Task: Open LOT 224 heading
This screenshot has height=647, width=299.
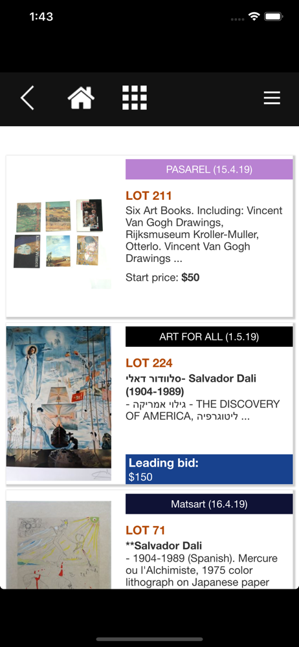Action: pyautogui.click(x=149, y=363)
